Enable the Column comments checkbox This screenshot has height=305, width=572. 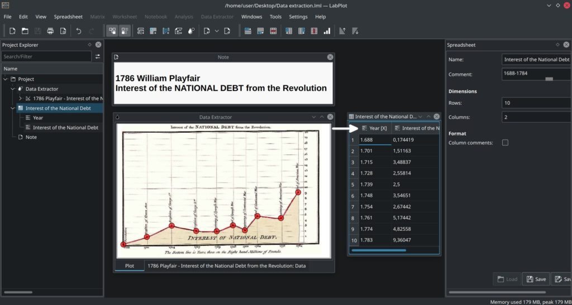pos(505,143)
